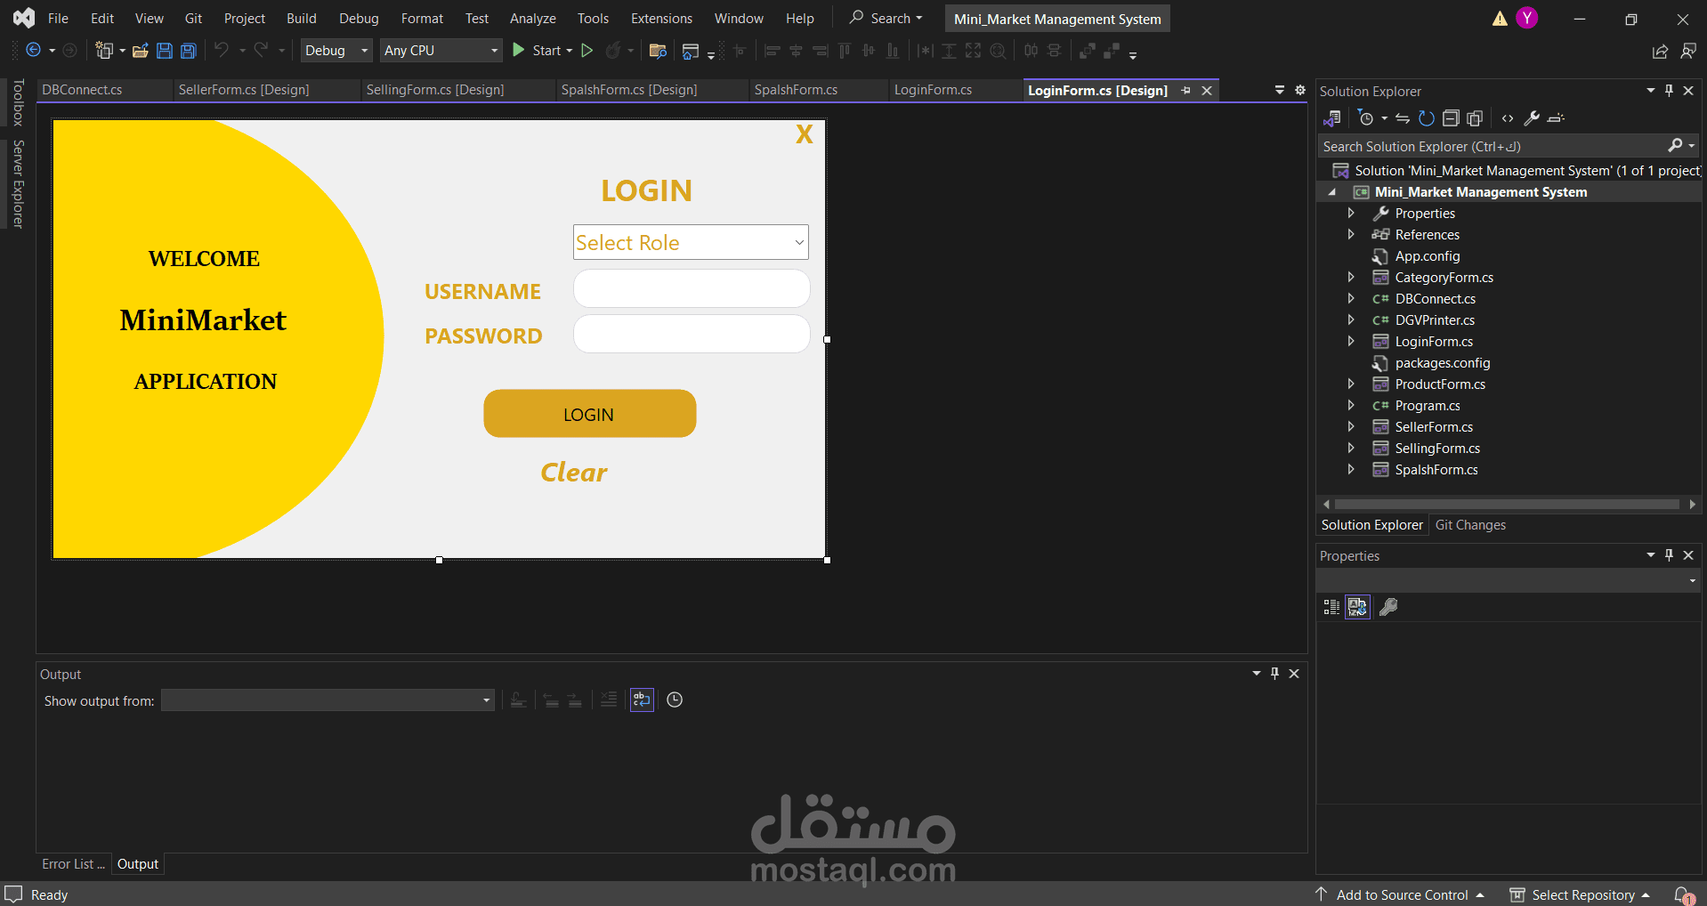Click View Code icon in Solution Explorer

pos(1507,118)
